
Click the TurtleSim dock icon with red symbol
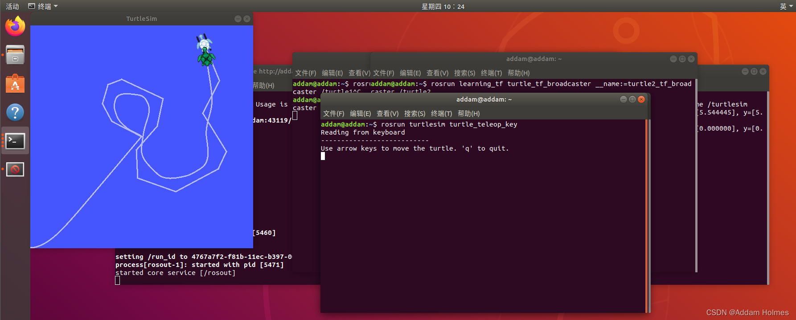[x=15, y=169]
